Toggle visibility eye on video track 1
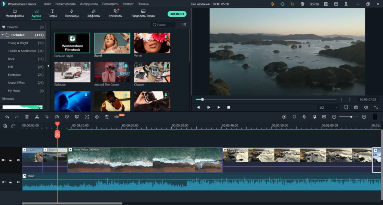This screenshot has height=205, width=383. coord(18,160)
